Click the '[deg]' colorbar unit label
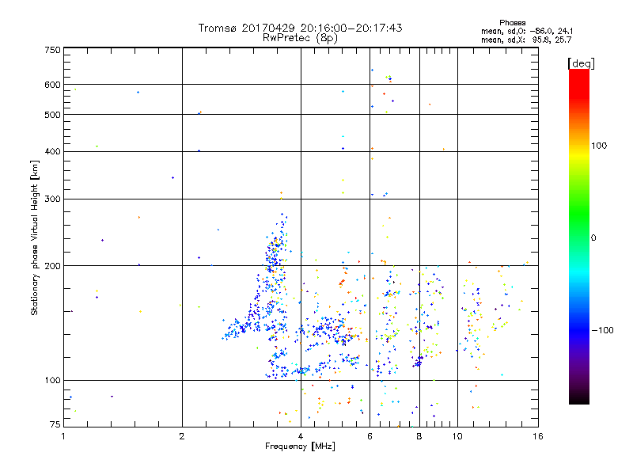633x475 pixels. pyautogui.click(x=581, y=63)
